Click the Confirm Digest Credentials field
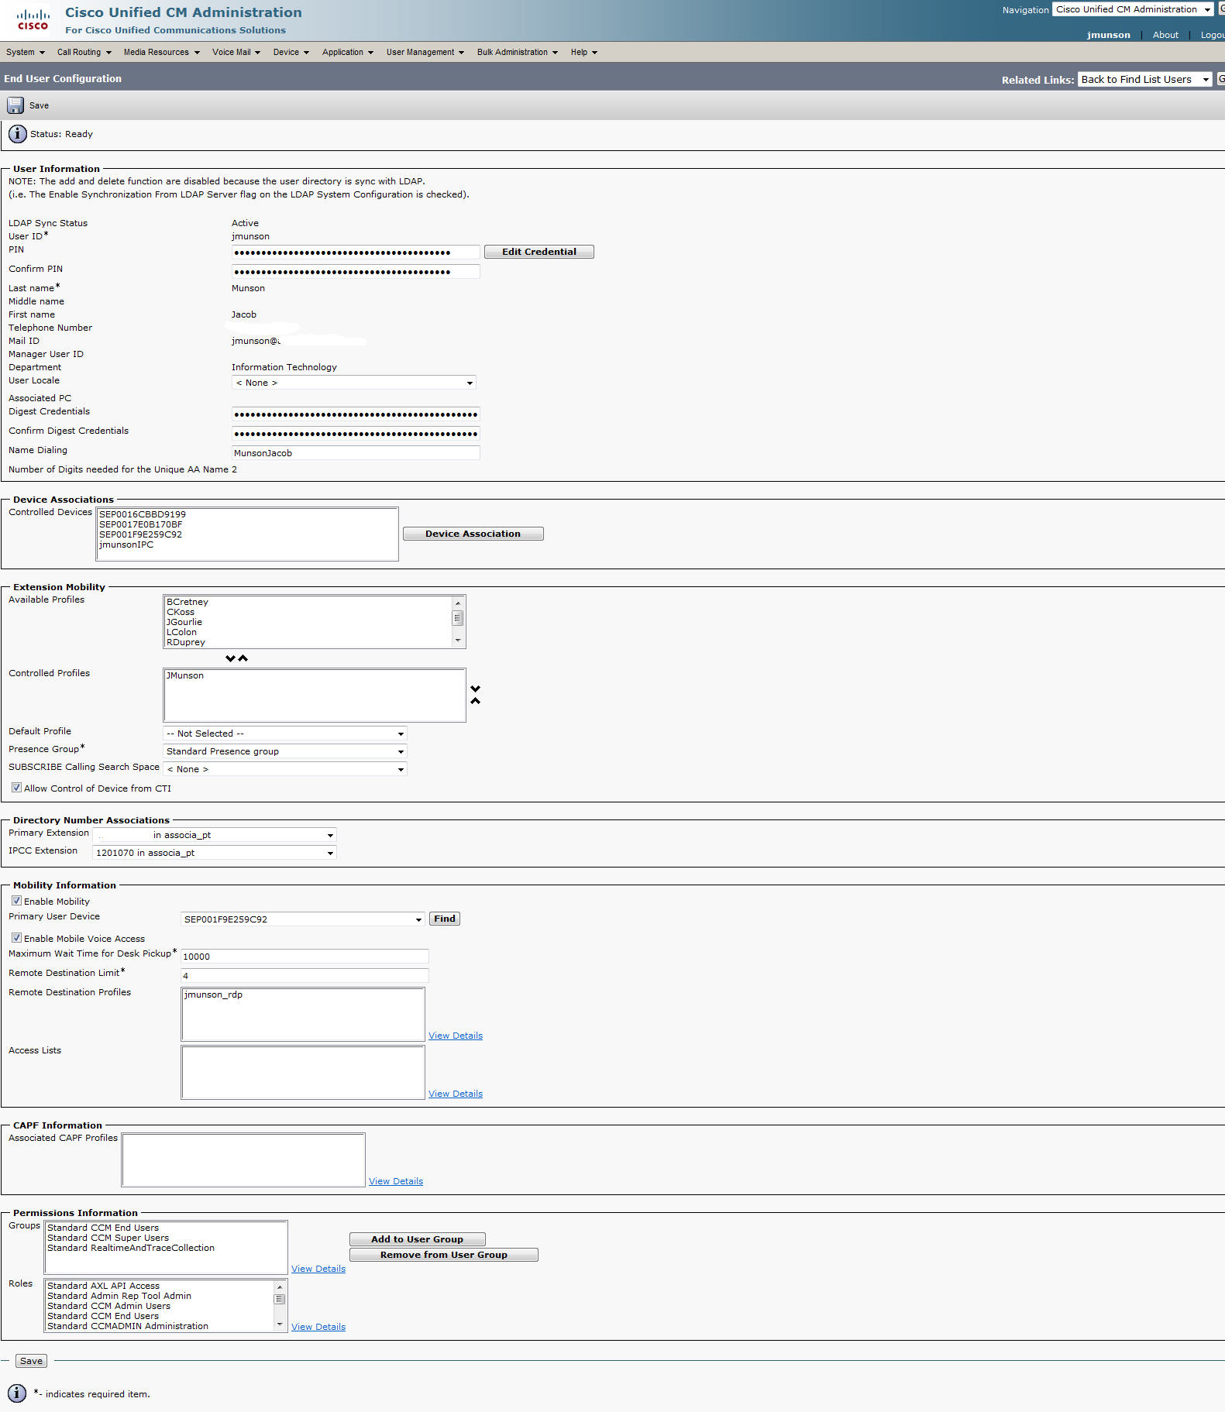Screen dimensions: 1225x1412 356,434
